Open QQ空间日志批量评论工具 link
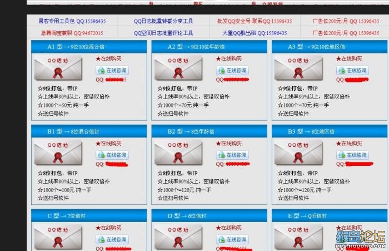 163,33
